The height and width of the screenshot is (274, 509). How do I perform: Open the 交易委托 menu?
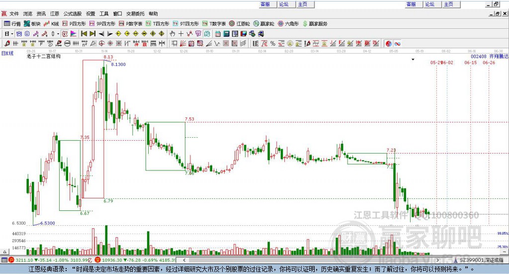pos(135,13)
